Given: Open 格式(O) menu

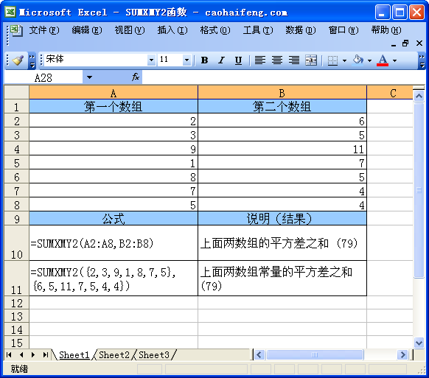Looking at the screenshot, I should coord(215,30).
